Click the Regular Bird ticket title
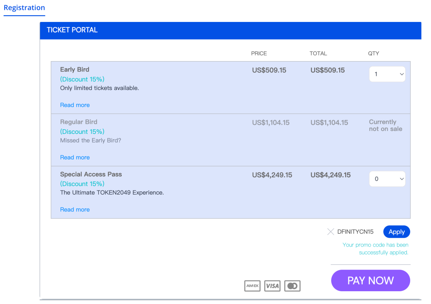The width and height of the screenshot is (431, 304). (x=79, y=122)
